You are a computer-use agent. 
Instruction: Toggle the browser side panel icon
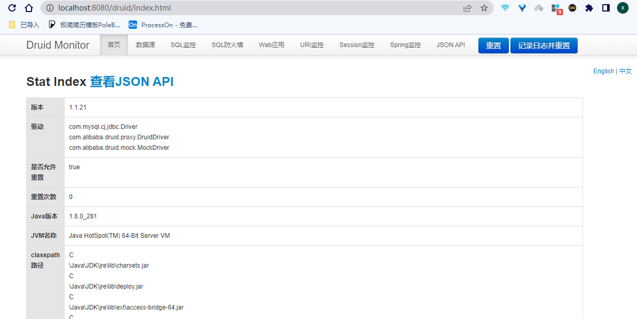pos(606,8)
